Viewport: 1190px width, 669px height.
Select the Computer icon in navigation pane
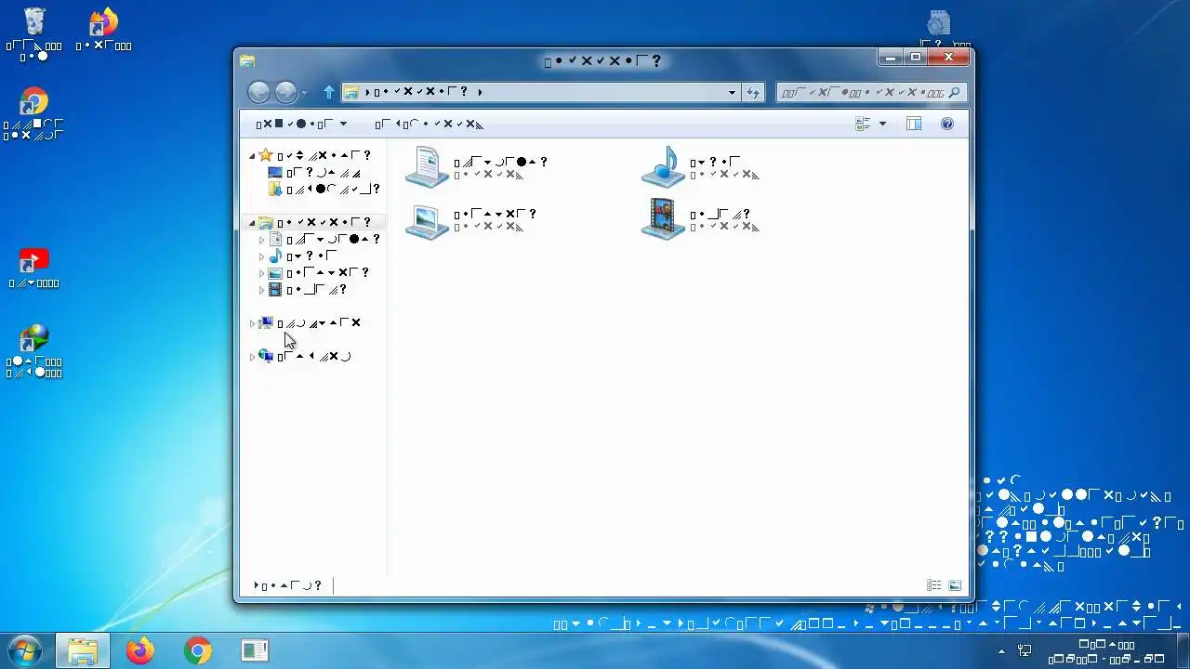point(266,323)
